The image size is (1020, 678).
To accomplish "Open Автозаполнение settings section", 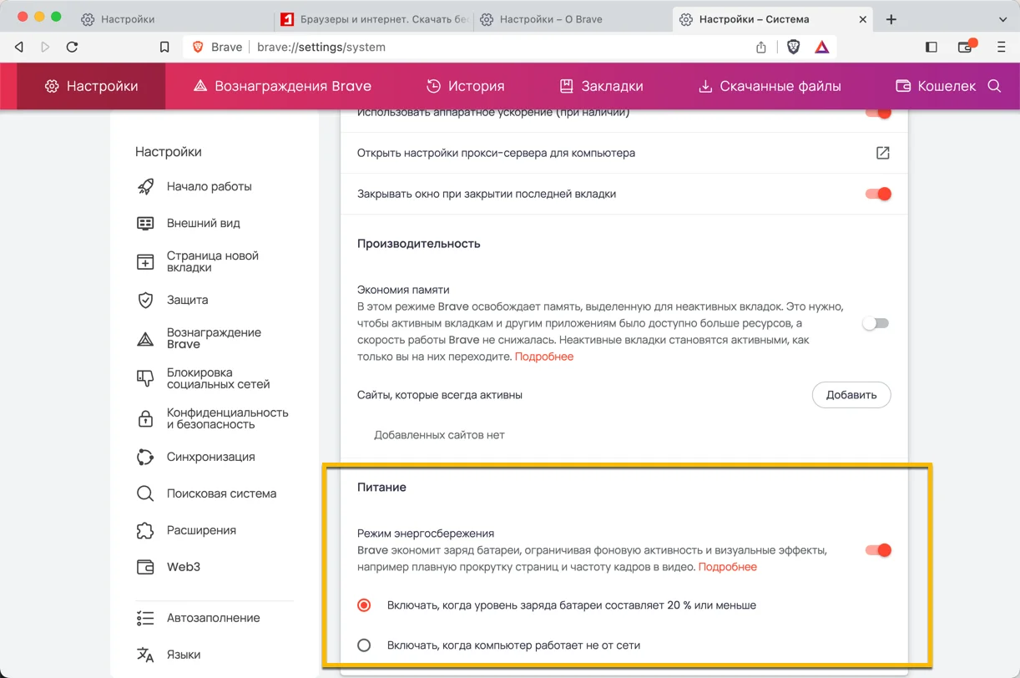I will coord(215,618).
